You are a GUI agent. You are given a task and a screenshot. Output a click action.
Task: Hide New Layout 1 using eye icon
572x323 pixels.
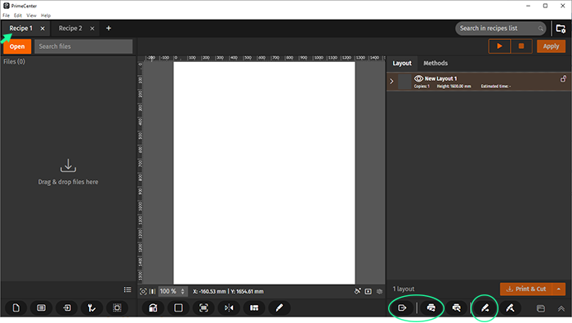click(418, 78)
